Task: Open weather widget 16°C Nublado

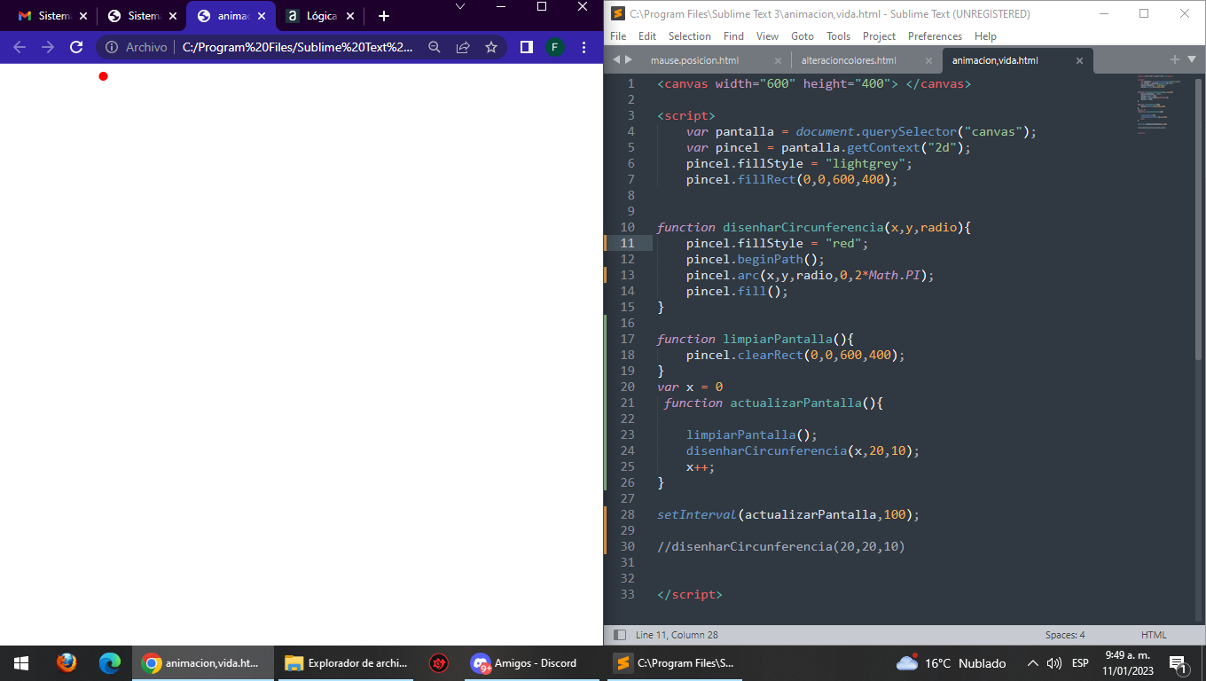Action: (951, 663)
